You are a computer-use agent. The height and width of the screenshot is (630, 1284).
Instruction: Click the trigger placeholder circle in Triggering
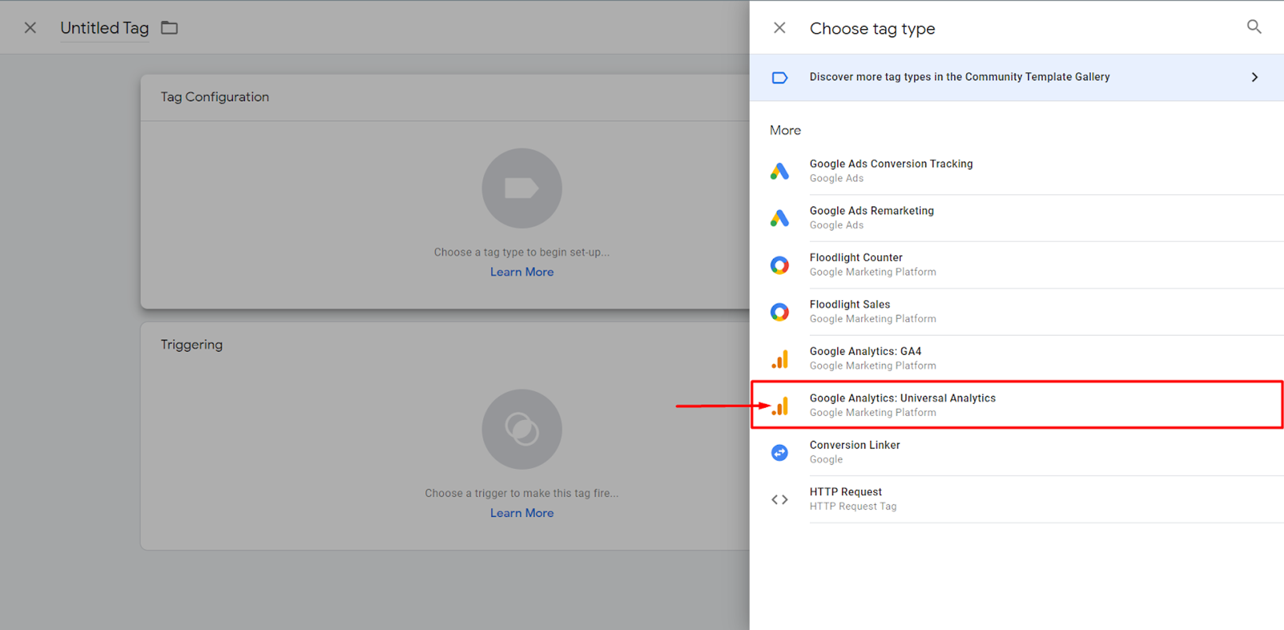click(x=522, y=429)
